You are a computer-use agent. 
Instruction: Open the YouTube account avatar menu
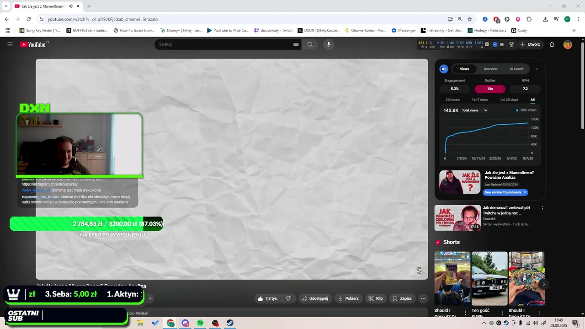[568, 44]
